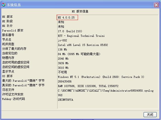Click the 许可证文件发放 label
The height and width of the screenshot is (120, 161).
13,94
